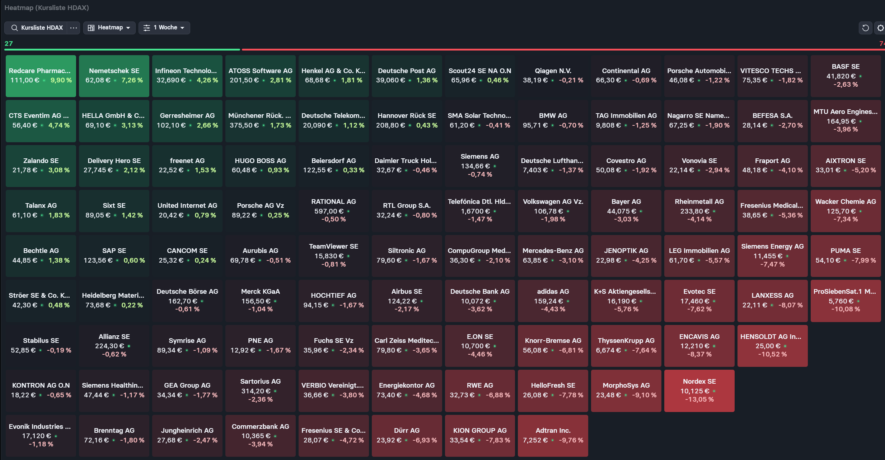Image resolution: width=885 pixels, height=460 pixels.
Task: Select the Deutsche Post AG tile
Action: [x=407, y=76]
